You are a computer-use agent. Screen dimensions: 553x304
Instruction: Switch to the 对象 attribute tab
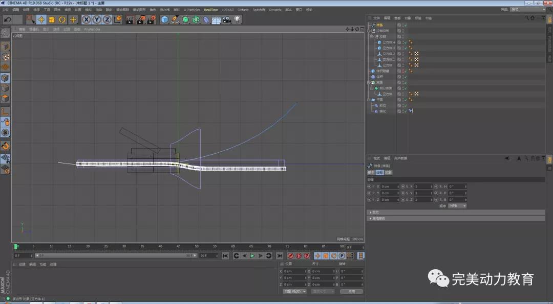[388, 172]
